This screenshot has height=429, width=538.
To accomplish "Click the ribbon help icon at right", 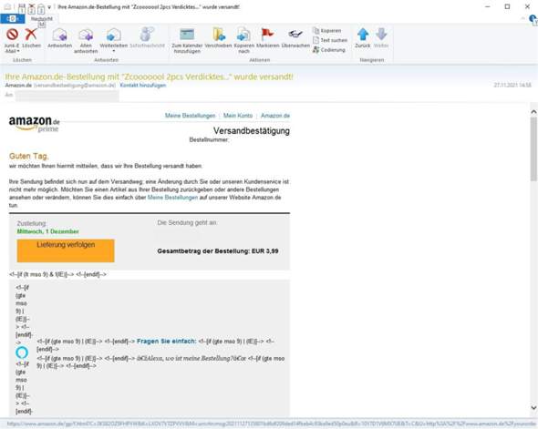I will 533,19.
